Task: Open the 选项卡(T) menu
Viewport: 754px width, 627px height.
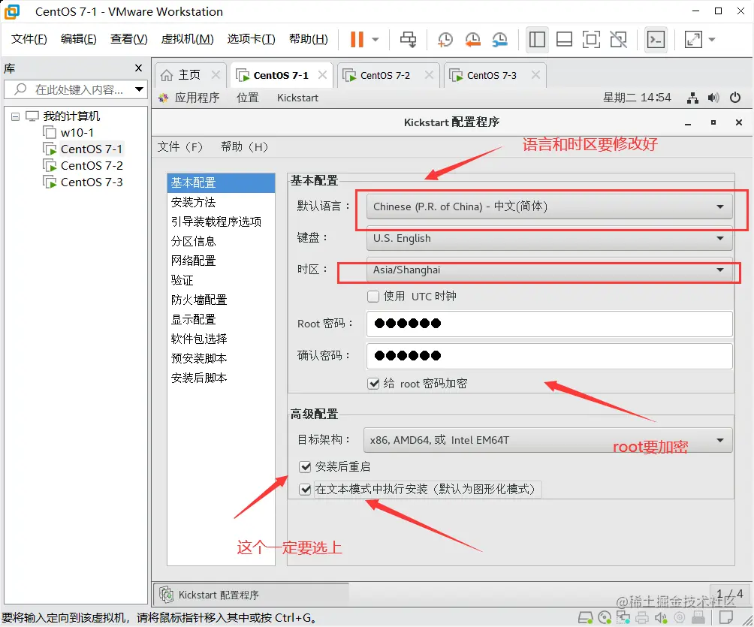Action: pyautogui.click(x=251, y=39)
